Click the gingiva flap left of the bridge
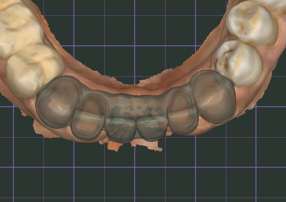Image resolution: width=286 pixels, height=202 pixels. [x=43, y=130]
